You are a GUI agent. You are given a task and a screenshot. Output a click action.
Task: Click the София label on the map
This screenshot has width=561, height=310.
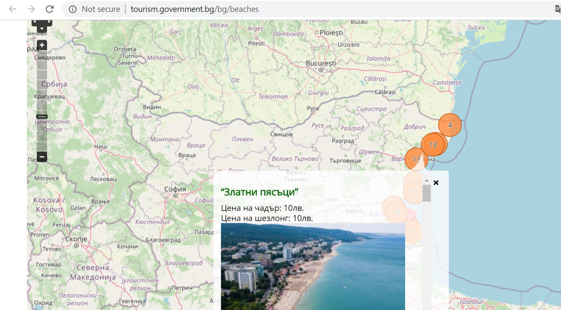[x=175, y=189]
